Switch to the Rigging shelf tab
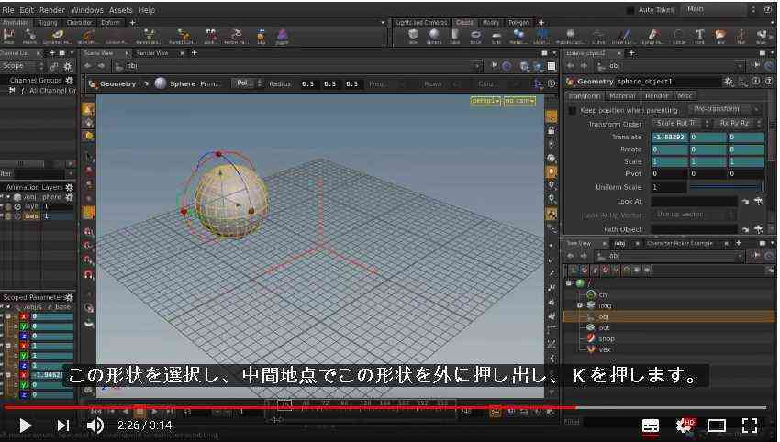Image resolution: width=780 pixels, height=442 pixels. (x=48, y=23)
